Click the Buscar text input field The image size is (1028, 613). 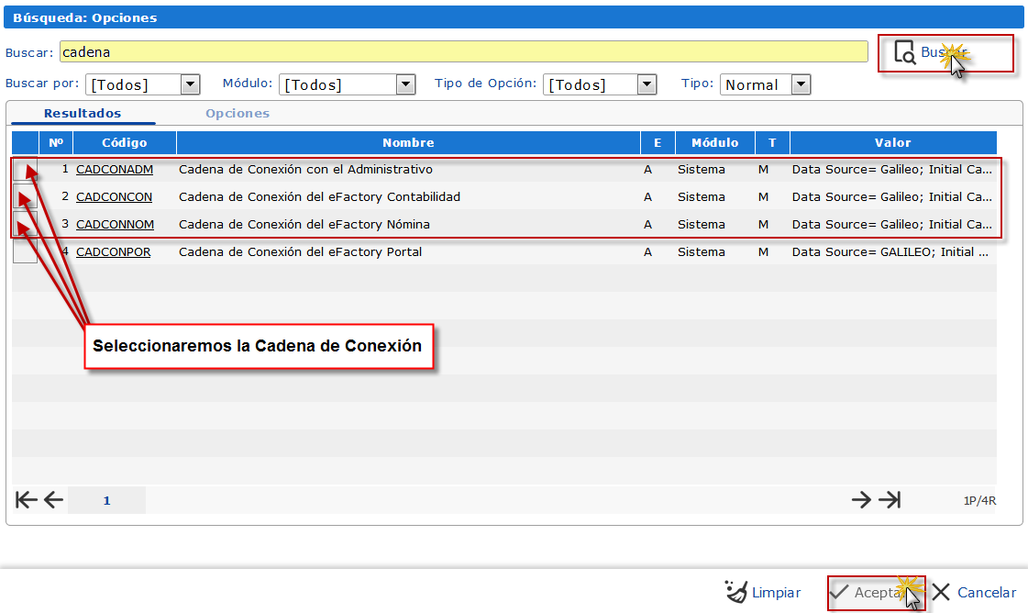tap(463, 52)
